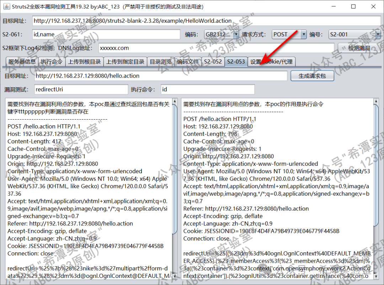Click the Java app icon in title bar

tap(7, 7)
